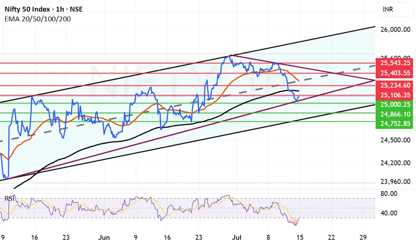Click the RSI 80.00 scale value

[x=389, y=194]
